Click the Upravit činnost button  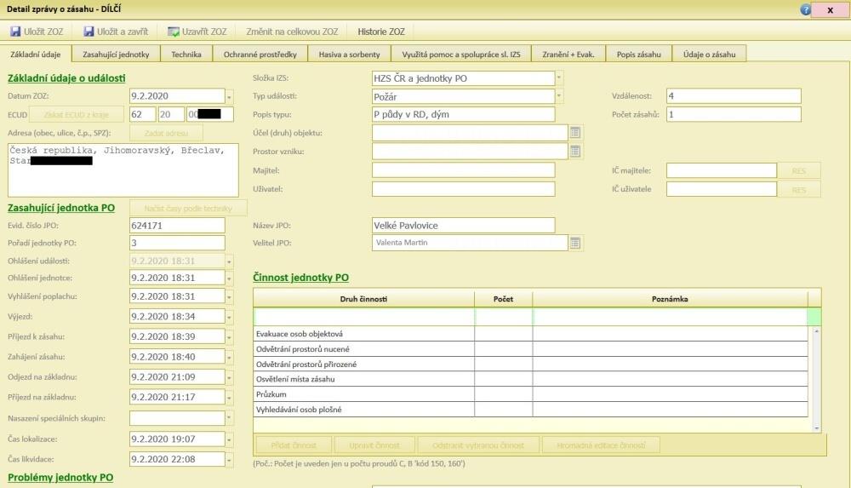tap(374, 445)
